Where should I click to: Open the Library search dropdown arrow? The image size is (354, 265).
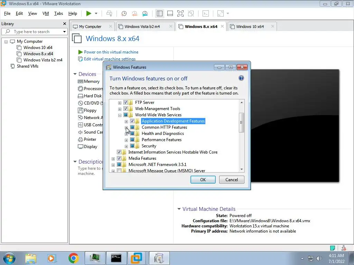click(x=64, y=32)
